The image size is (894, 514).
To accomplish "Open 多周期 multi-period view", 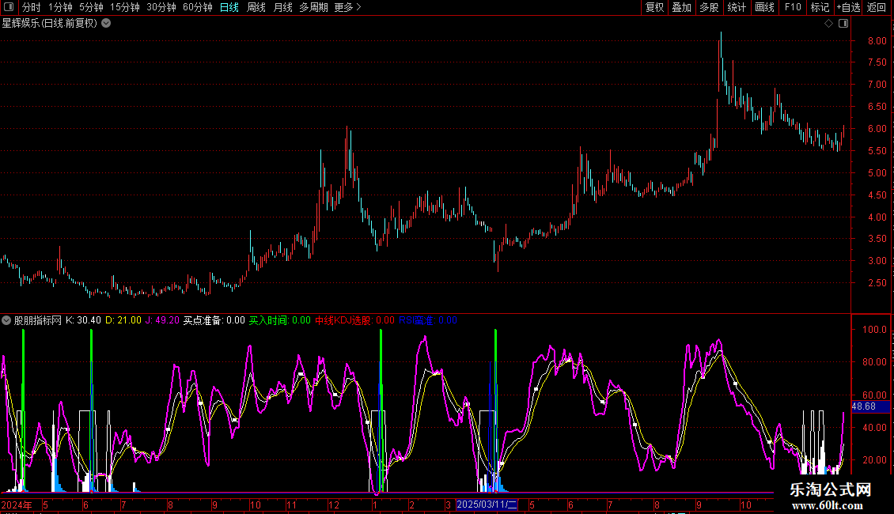I will tap(313, 7).
